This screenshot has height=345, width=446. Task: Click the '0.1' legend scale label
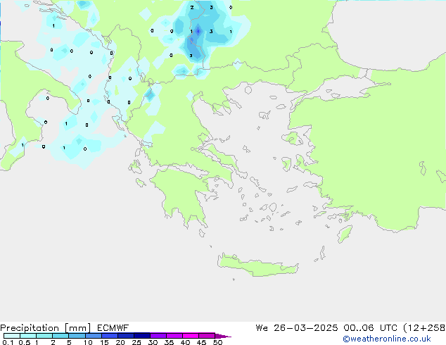(x=8, y=342)
